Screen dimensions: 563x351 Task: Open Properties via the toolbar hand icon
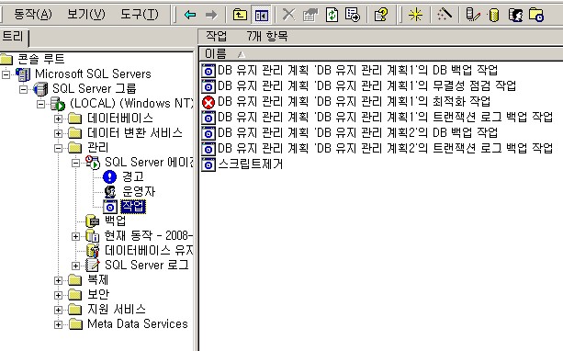point(310,15)
